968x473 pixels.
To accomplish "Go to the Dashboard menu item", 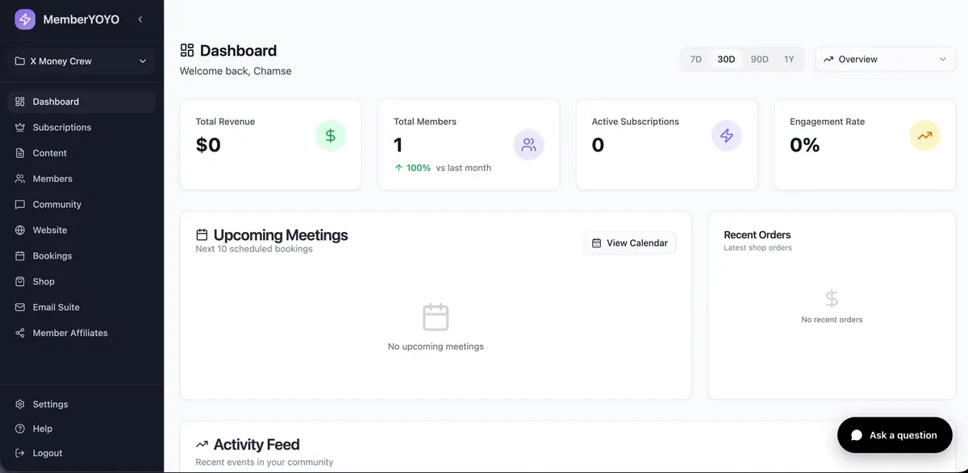I will [56, 101].
